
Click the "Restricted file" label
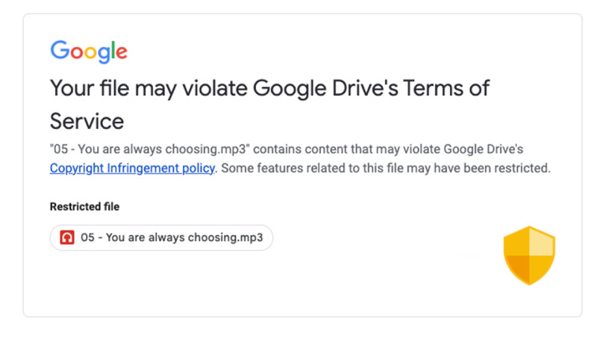tap(84, 207)
